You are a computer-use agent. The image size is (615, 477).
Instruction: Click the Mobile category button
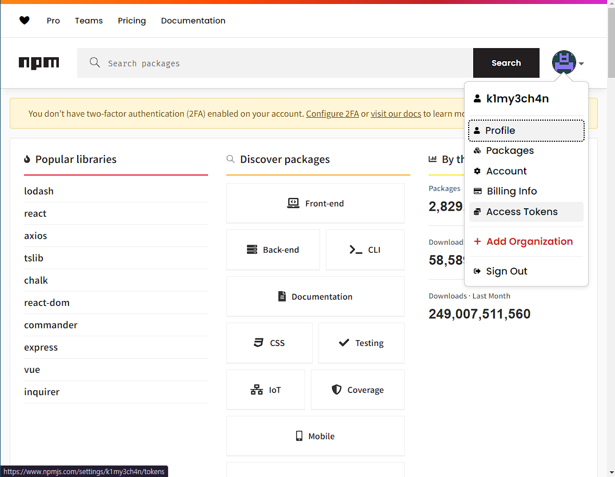[x=316, y=436]
